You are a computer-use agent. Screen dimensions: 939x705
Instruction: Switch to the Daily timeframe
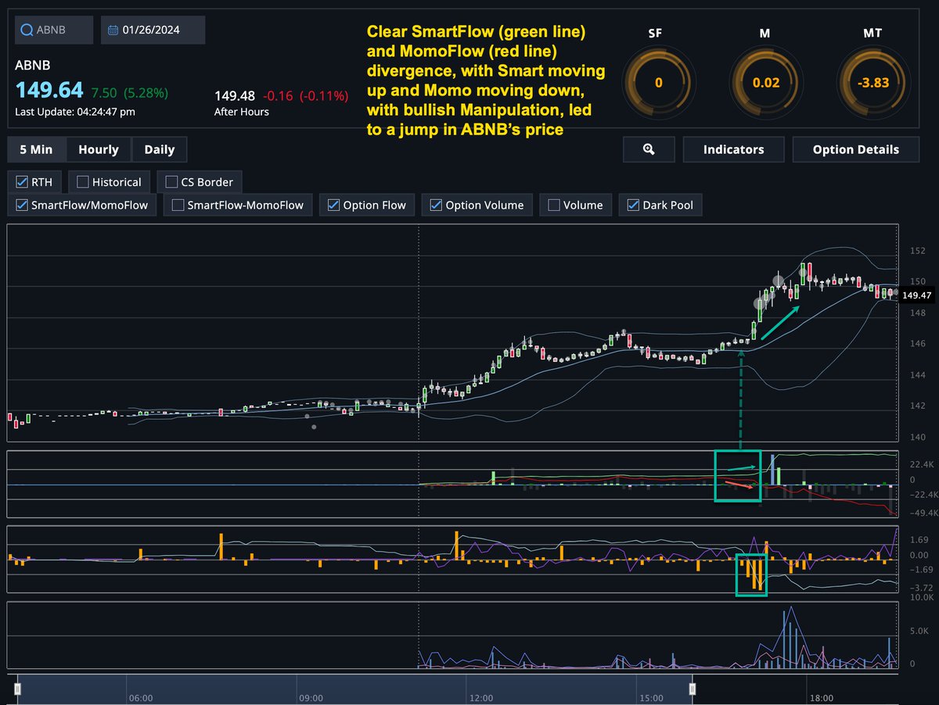(x=160, y=149)
